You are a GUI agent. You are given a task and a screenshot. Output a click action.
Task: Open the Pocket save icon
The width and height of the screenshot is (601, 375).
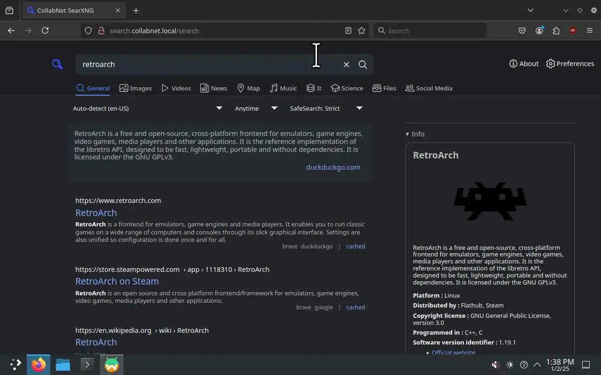click(522, 30)
